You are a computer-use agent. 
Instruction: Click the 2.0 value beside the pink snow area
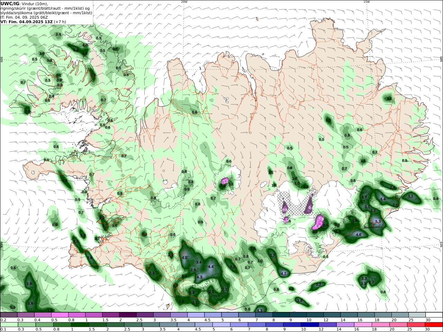tap(325, 225)
